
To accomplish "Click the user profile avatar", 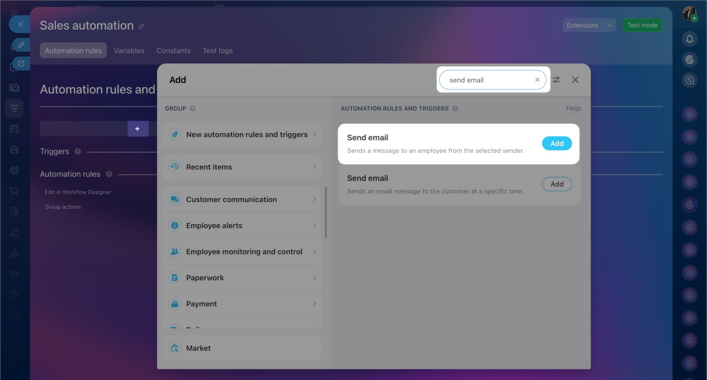I will point(689,14).
